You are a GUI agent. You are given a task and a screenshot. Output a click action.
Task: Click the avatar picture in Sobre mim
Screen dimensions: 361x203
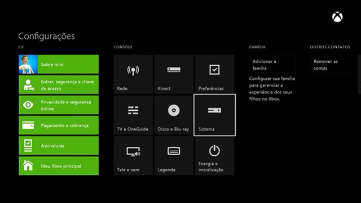point(28,64)
